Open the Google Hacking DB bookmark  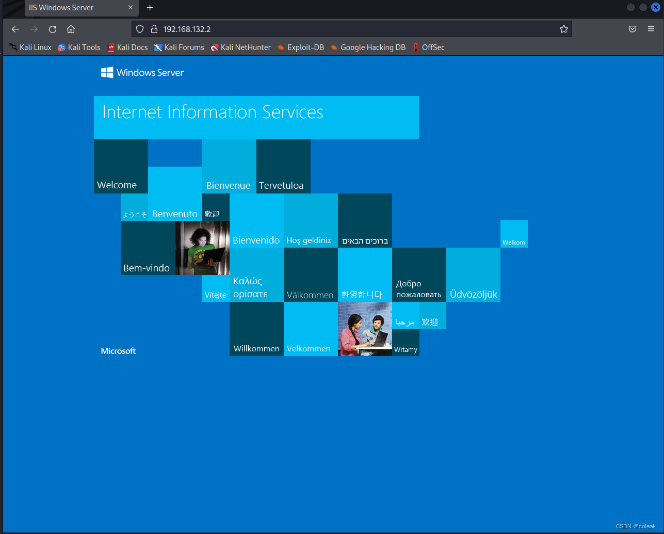pyautogui.click(x=368, y=47)
